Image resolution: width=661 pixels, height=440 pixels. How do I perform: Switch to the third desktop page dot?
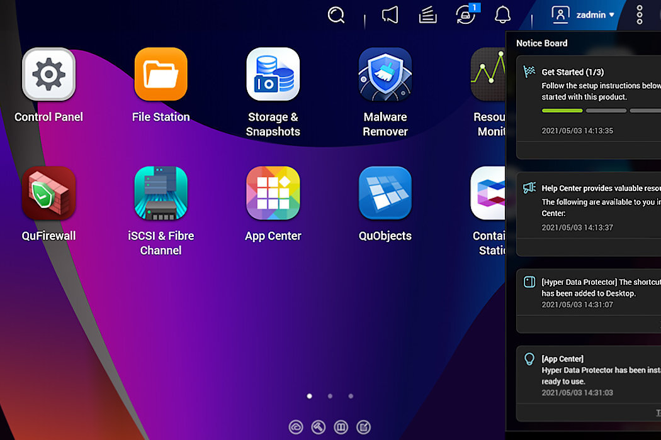pos(351,396)
